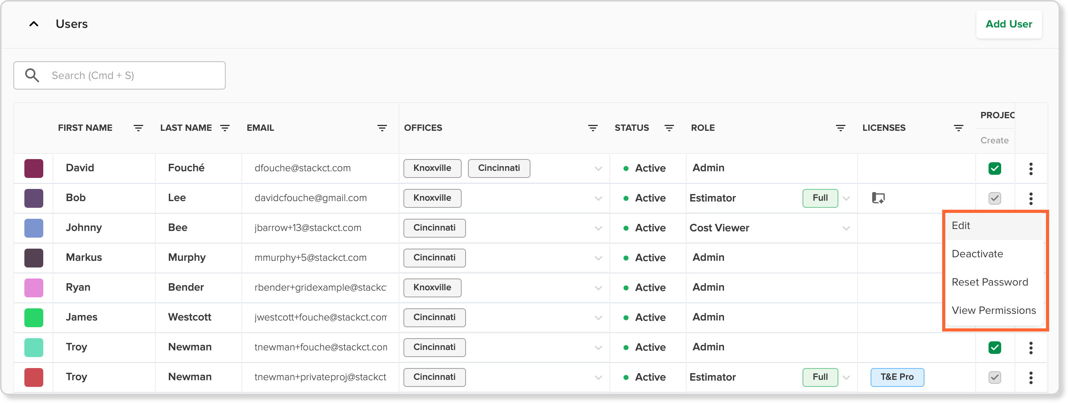The height and width of the screenshot is (403, 1068).
Task: Click maroon color swatch for David
Action: tap(33, 168)
